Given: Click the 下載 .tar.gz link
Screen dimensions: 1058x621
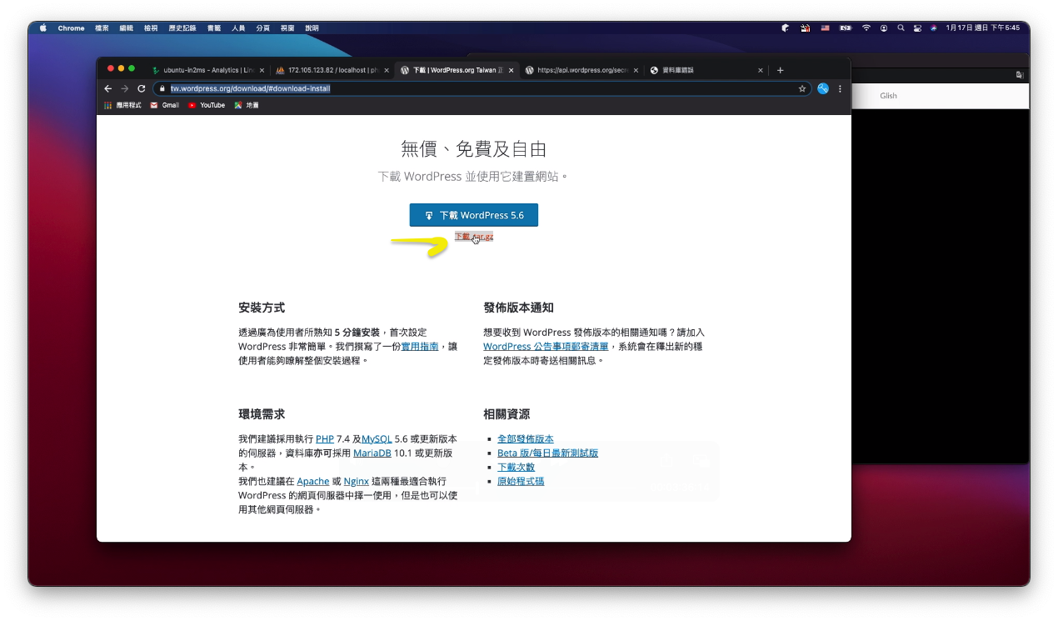Looking at the screenshot, I should 474,237.
